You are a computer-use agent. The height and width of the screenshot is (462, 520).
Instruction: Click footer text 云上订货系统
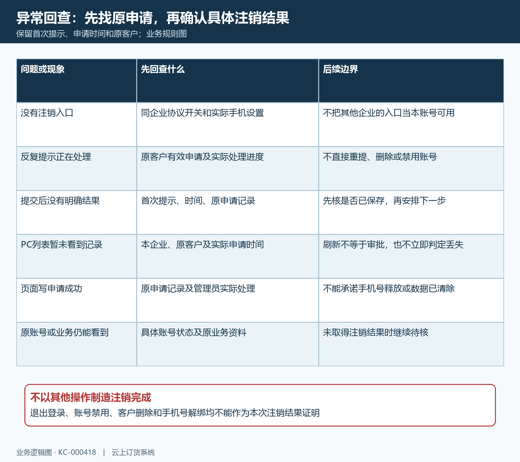pos(133,453)
